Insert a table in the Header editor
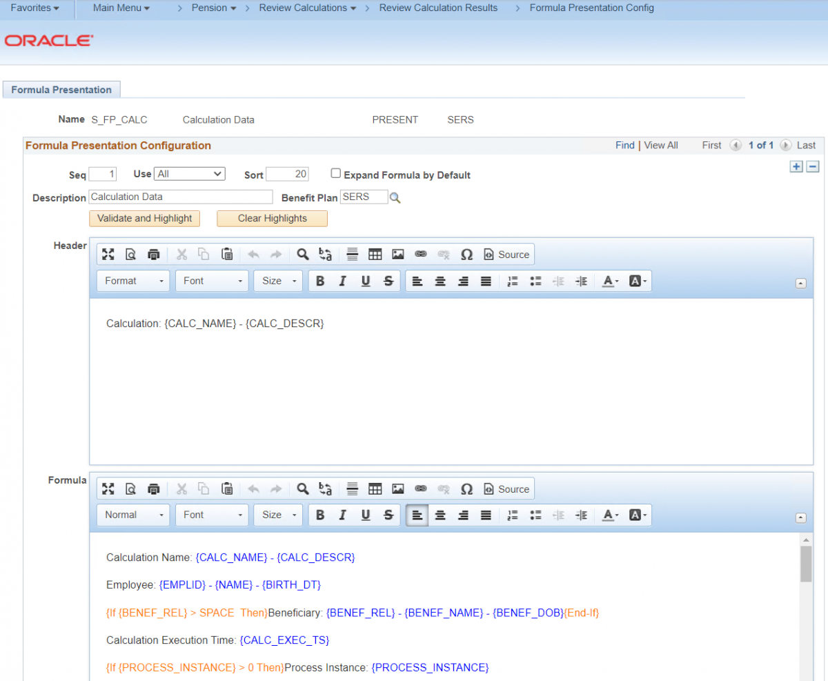This screenshot has width=828, height=681. [375, 254]
